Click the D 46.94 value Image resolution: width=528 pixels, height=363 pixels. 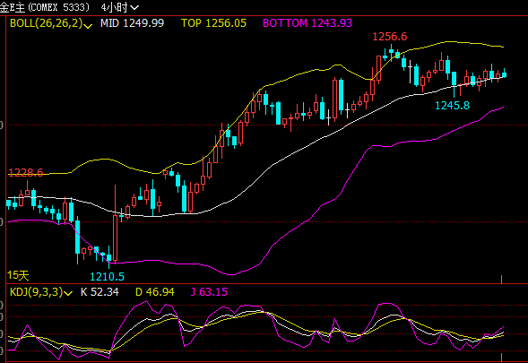point(154,292)
